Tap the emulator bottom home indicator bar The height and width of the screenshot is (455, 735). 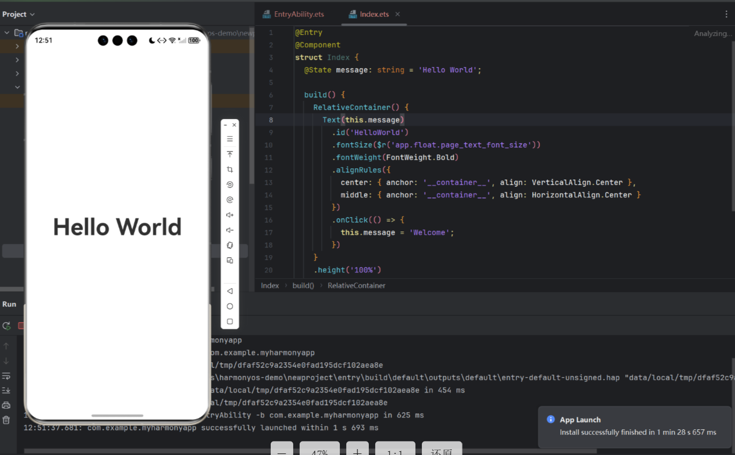tap(117, 415)
